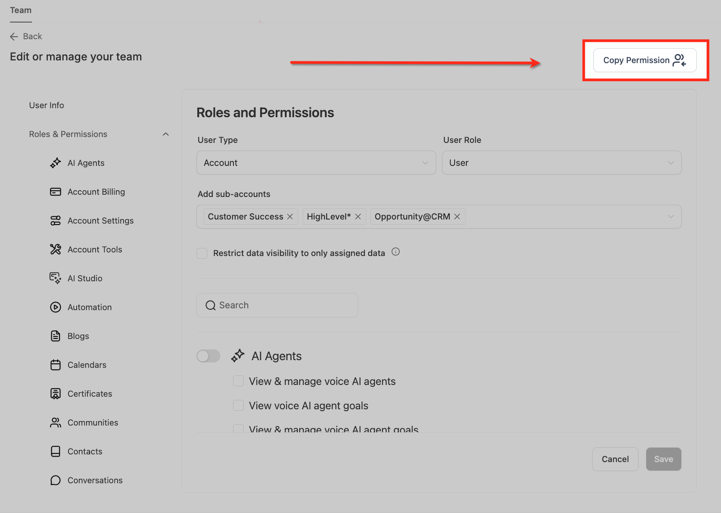721x513 pixels.
Task: Click the Account Tools sidebar label
Action: coord(95,249)
